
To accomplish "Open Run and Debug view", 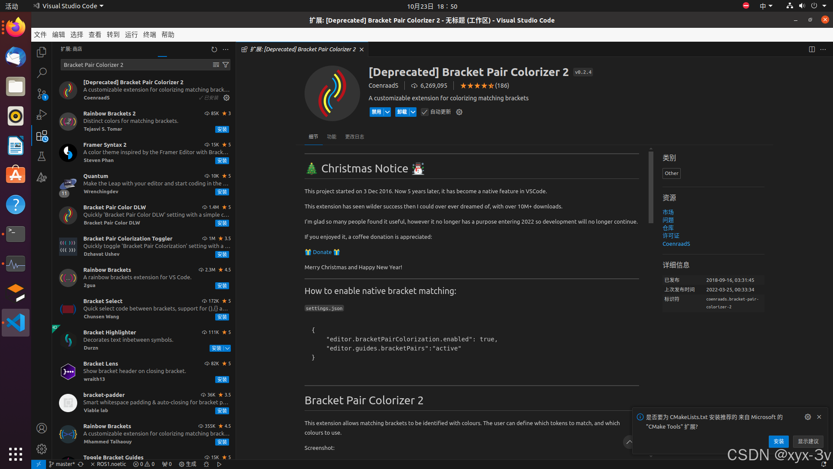I will click(x=42, y=115).
